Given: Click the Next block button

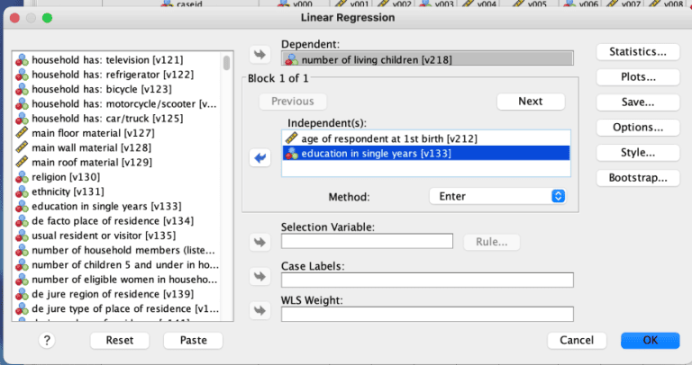Looking at the screenshot, I should coord(530,102).
